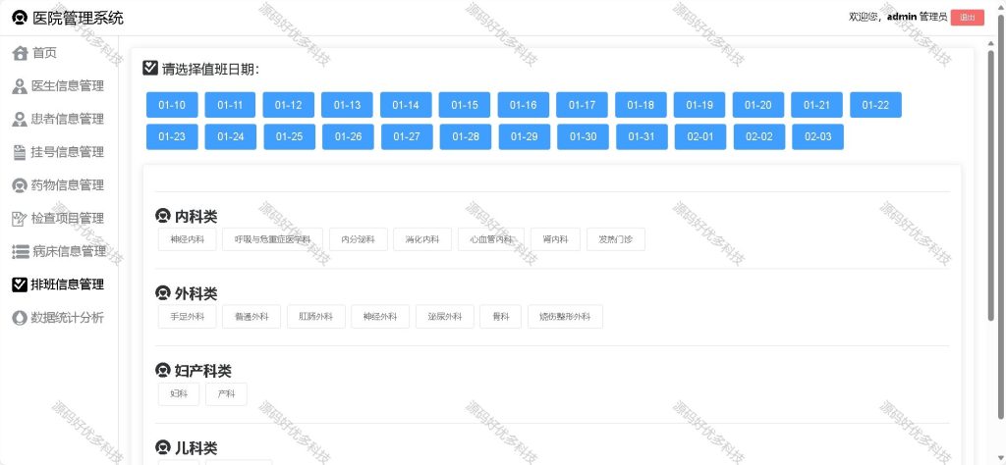The height and width of the screenshot is (465, 1006).
Task: Click the checkmark icon beside 排班信息管理
Action: point(20,284)
